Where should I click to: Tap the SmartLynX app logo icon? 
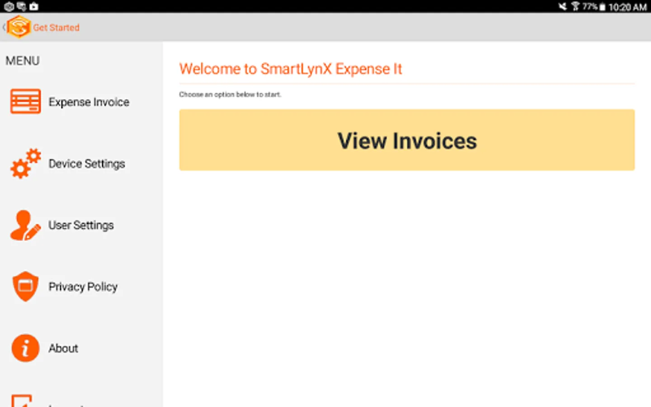click(x=19, y=27)
